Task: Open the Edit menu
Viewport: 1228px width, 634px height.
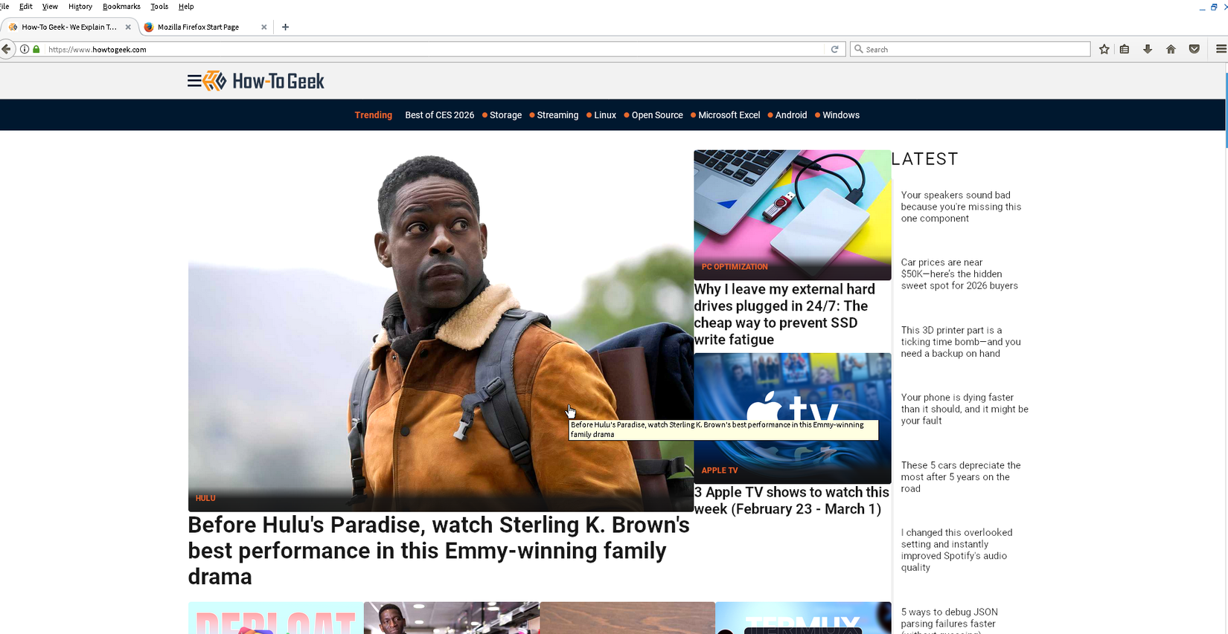Action: [x=25, y=6]
